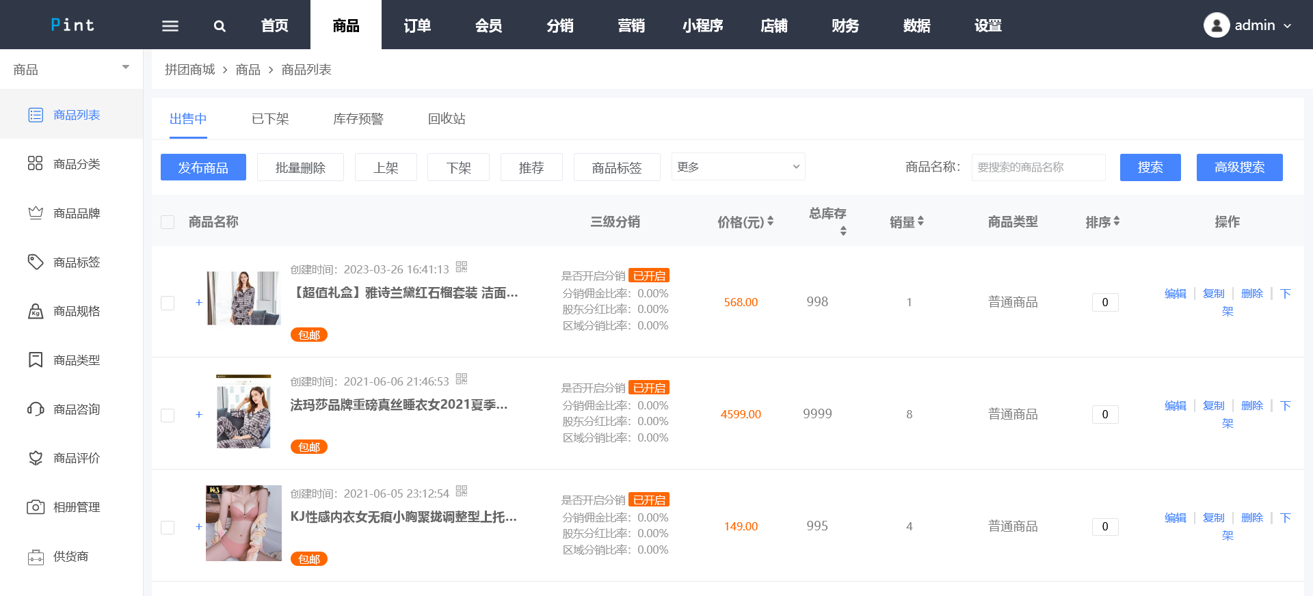This screenshot has width=1313, height=596.
Task: Expand the 法玛莎 product row with plus
Action: 199,415
